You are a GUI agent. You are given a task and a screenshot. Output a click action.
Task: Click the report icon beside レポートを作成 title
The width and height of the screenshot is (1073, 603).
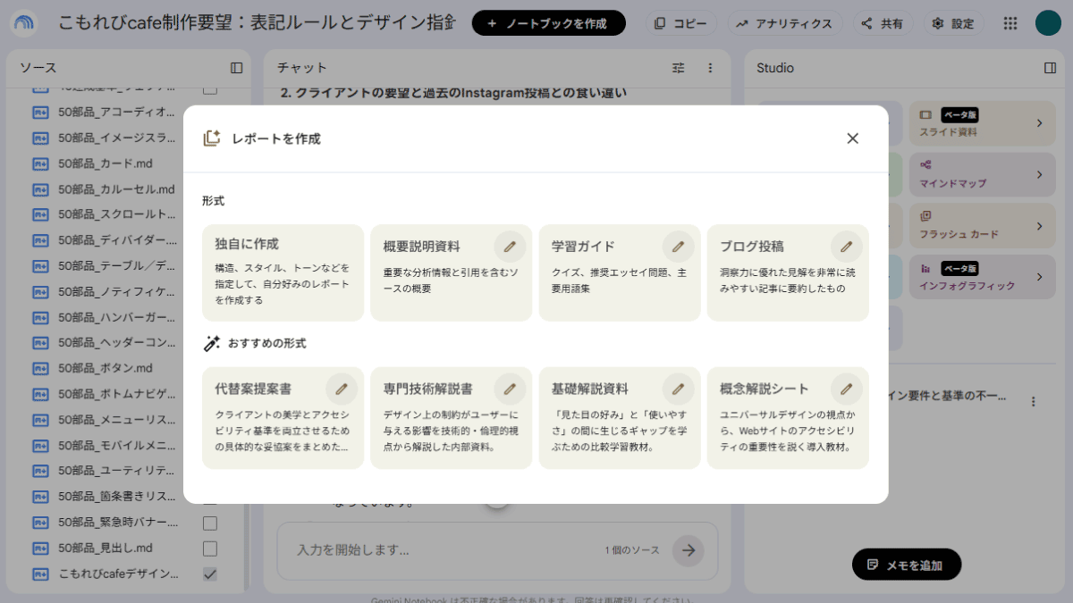[x=212, y=138]
